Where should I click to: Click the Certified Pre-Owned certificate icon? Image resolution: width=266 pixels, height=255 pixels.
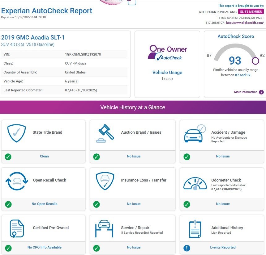pos(16,229)
